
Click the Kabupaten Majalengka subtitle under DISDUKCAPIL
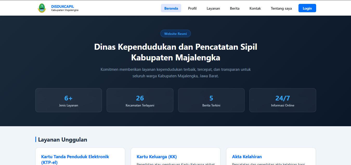tap(65, 10)
